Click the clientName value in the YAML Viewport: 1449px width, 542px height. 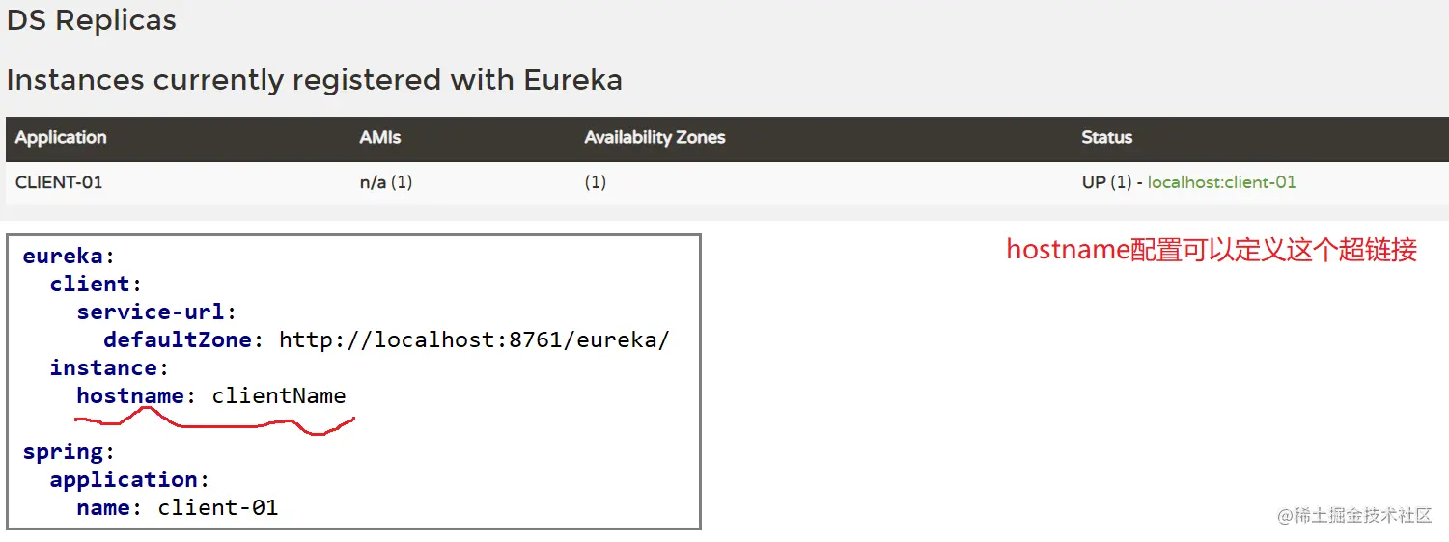point(279,396)
